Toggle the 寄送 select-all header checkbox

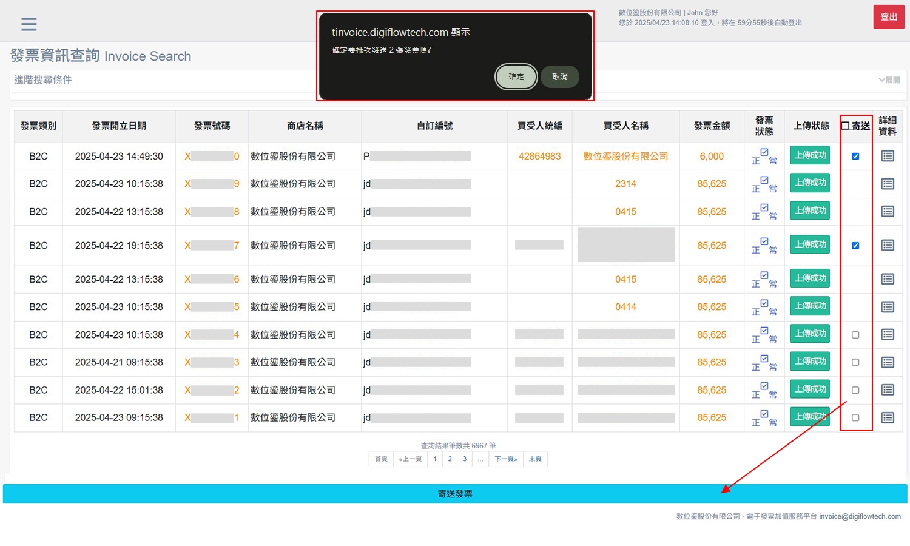click(x=846, y=126)
